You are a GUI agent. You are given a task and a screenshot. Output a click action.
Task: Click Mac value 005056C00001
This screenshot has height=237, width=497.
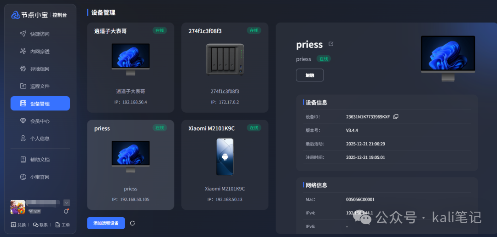tap(360, 200)
